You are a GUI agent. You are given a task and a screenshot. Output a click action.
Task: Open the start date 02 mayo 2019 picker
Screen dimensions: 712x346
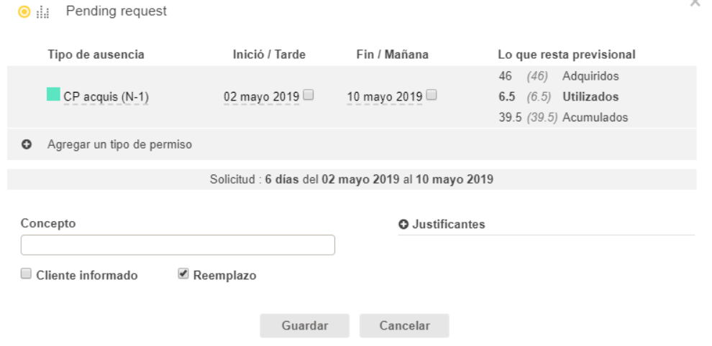click(261, 97)
